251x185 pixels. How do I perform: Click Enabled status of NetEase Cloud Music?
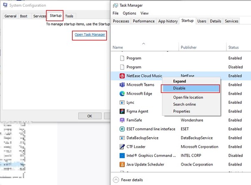(235, 76)
